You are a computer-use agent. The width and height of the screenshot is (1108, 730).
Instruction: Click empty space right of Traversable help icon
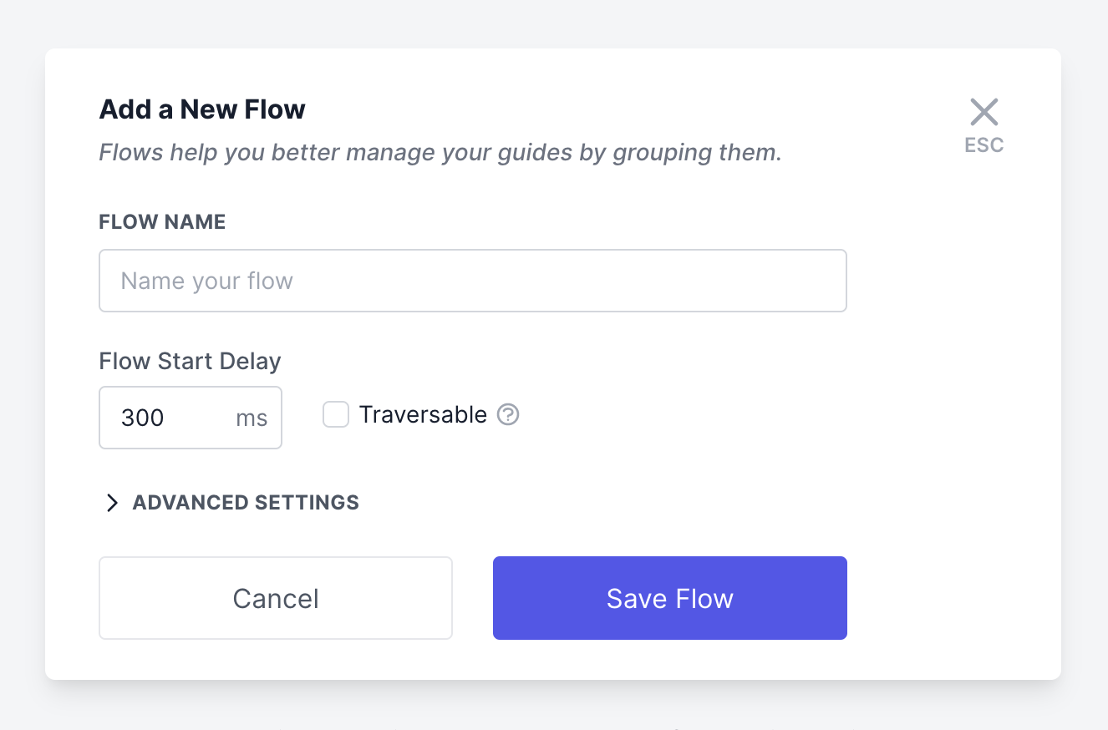(685, 415)
